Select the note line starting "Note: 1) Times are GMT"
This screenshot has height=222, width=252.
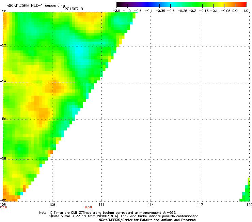click(x=108, y=213)
